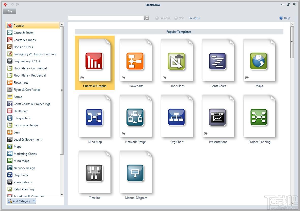This screenshot has width=300, height=211.
Task: Open the Maps globe template icon
Action: coord(259,61)
